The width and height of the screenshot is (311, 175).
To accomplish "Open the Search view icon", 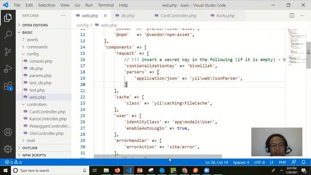I will pyautogui.click(x=8, y=35).
